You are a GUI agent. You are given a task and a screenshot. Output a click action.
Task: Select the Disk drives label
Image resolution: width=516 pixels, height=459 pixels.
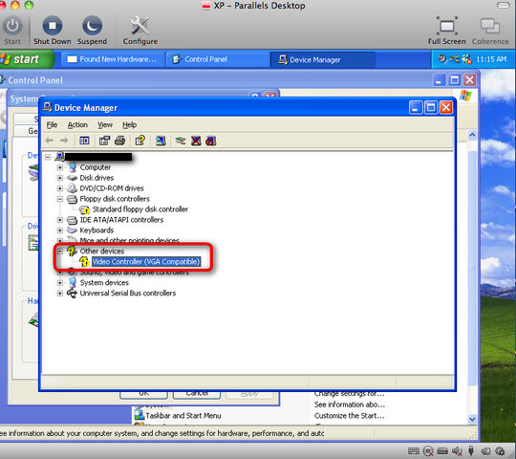tap(97, 178)
